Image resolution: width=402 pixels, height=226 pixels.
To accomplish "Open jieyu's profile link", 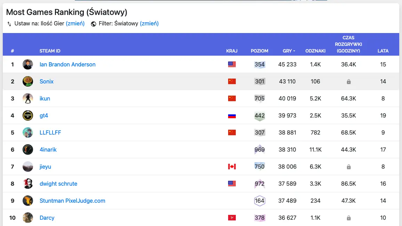I will 45,167.
